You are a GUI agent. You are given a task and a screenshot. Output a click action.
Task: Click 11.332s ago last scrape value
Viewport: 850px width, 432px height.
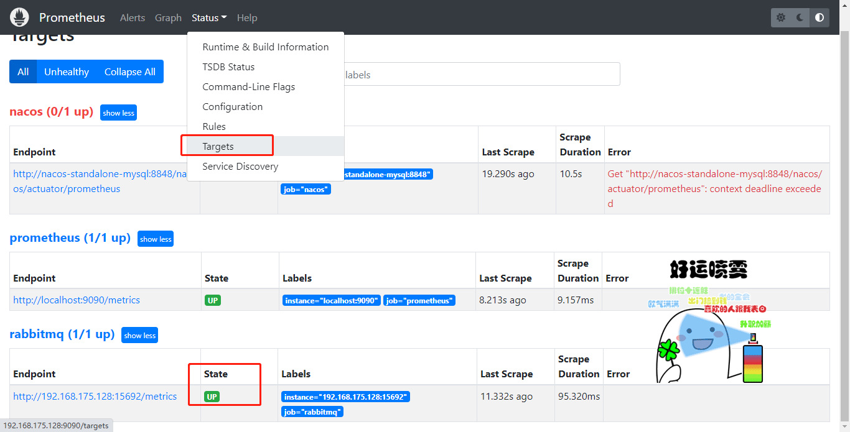507,396
